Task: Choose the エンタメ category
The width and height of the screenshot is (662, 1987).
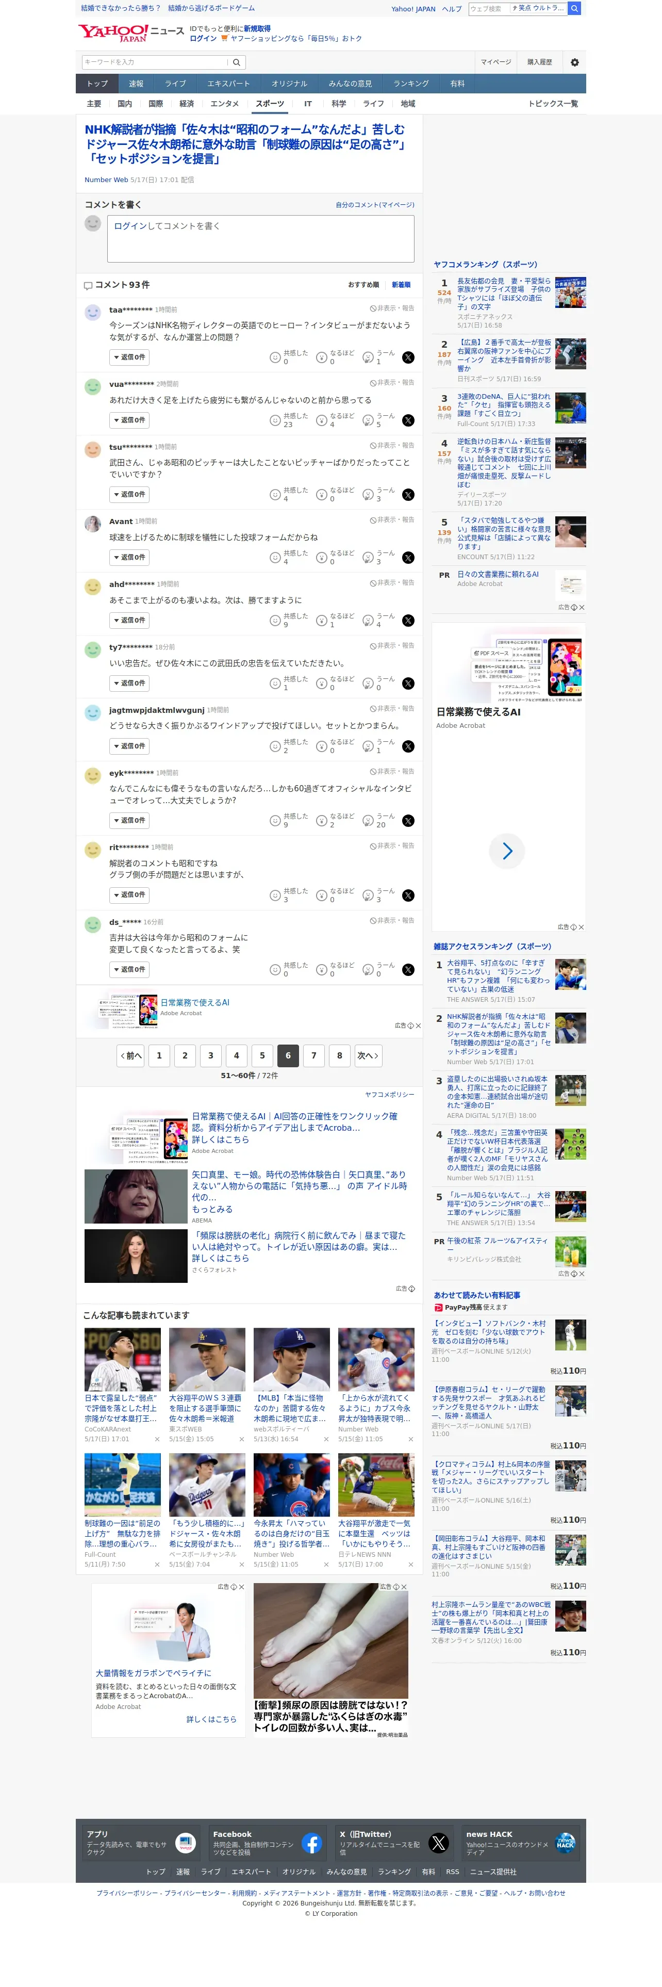Action: 224,104
